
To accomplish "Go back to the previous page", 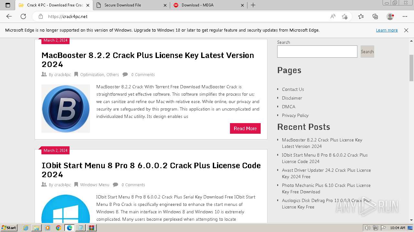I will coord(9,16).
